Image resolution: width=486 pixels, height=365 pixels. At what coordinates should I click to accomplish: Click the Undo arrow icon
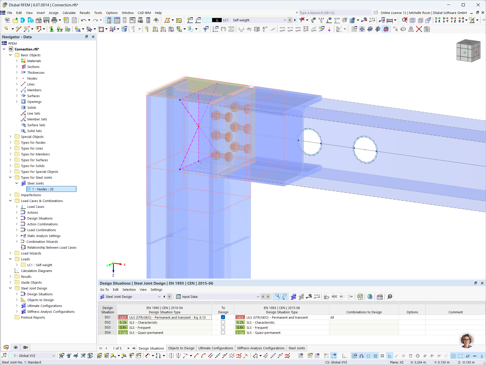(x=83, y=20)
